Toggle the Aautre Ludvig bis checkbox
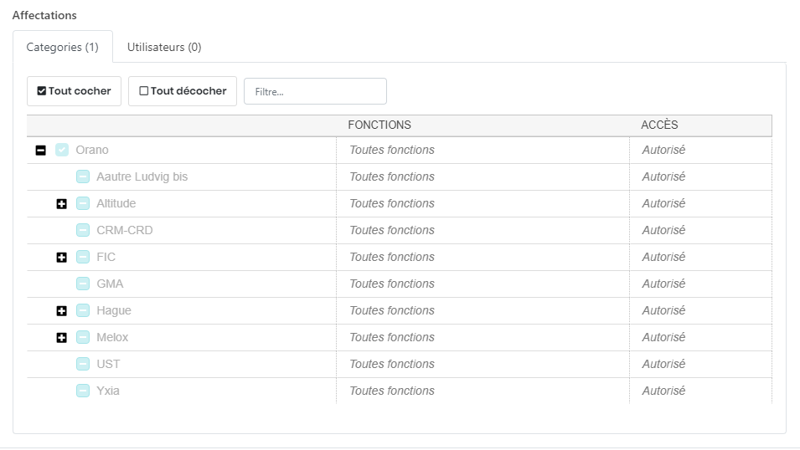The height and width of the screenshot is (450, 800). click(x=83, y=177)
